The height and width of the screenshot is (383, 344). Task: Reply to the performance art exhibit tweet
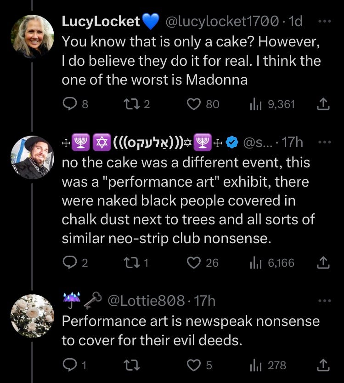(x=70, y=263)
